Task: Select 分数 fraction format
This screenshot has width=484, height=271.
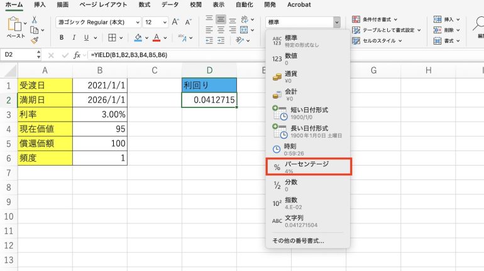Action: pos(308,185)
